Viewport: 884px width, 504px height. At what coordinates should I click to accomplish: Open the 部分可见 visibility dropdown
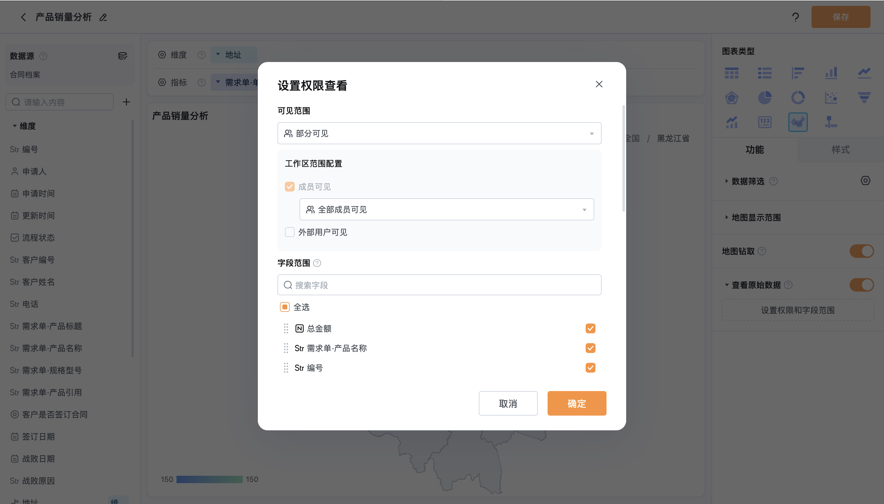(x=439, y=133)
